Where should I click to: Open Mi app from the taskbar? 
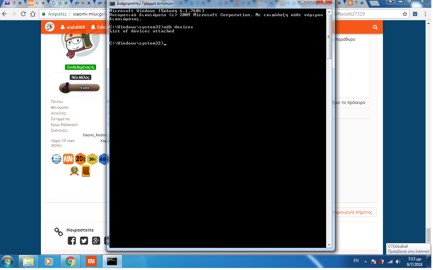91,261
